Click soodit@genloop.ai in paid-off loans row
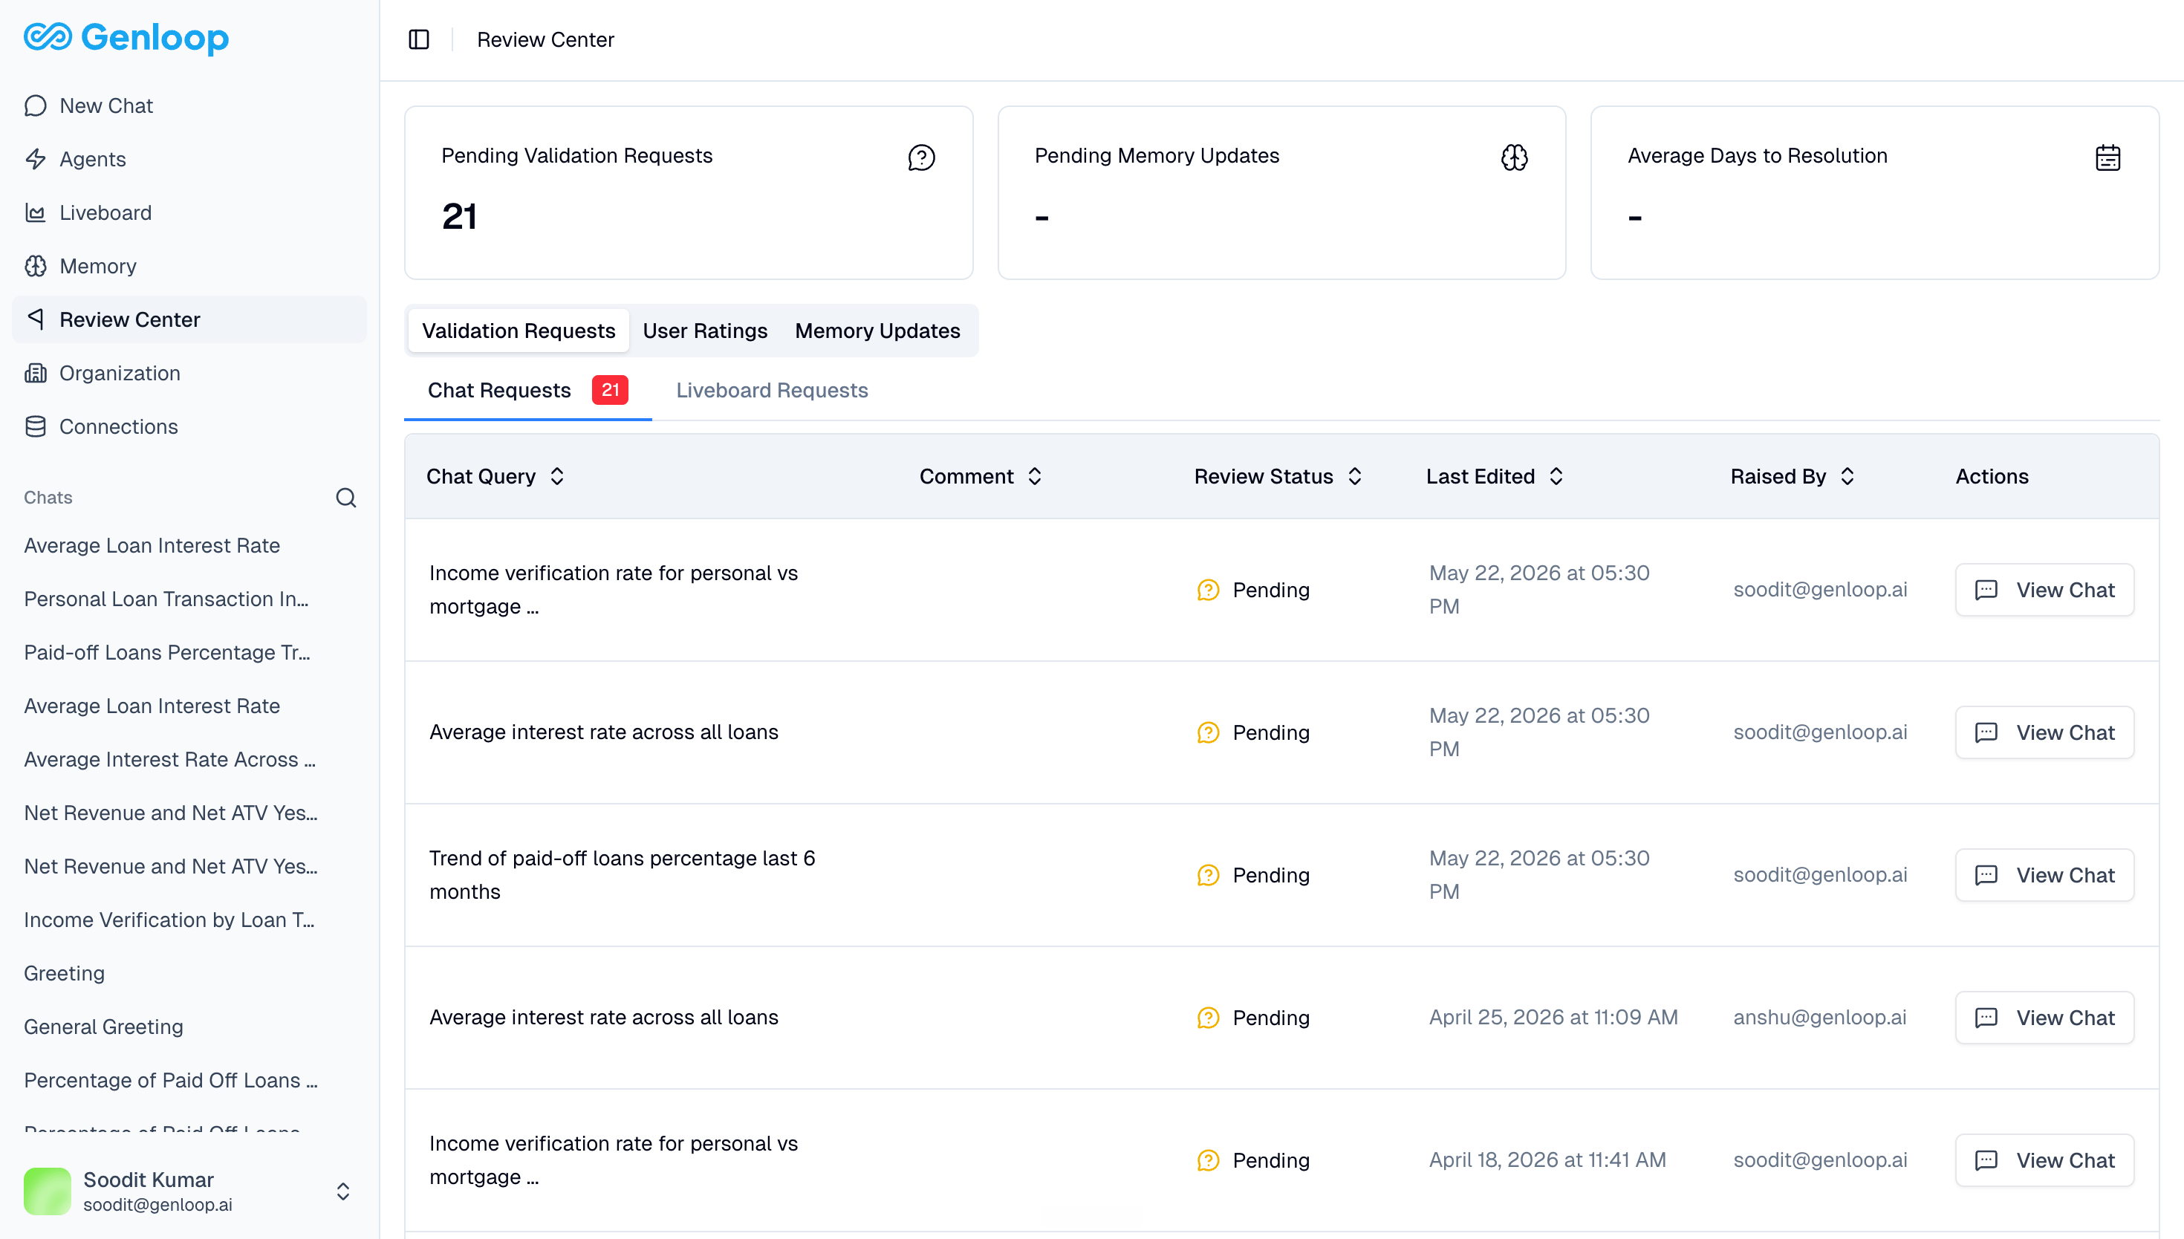 click(x=1821, y=875)
